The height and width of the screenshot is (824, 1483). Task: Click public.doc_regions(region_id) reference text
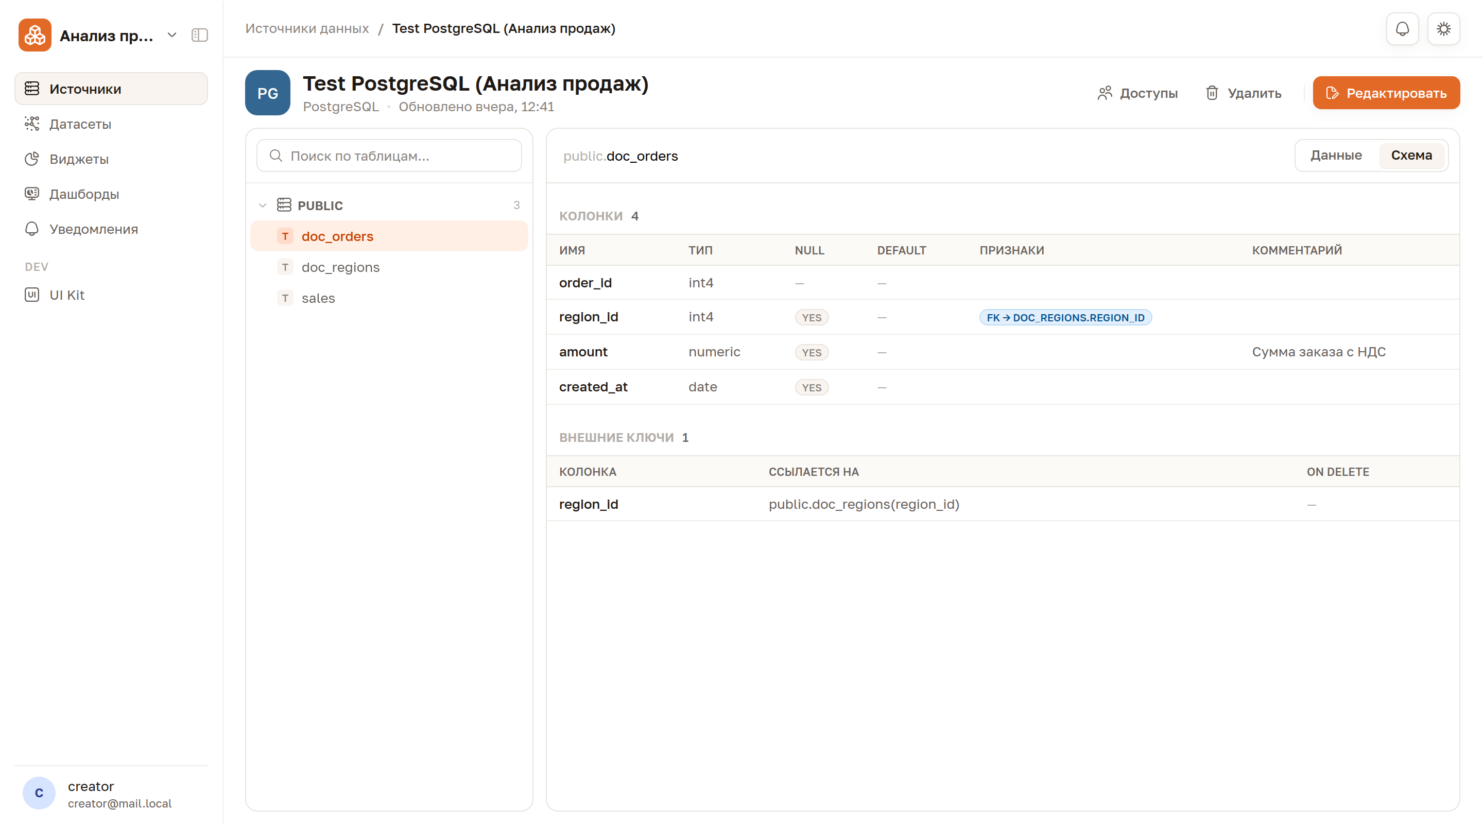pos(864,504)
